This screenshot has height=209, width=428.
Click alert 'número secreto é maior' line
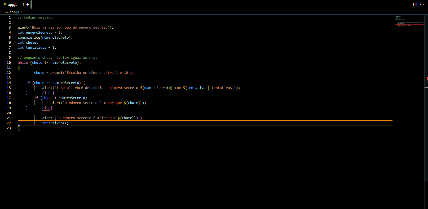click(x=92, y=118)
